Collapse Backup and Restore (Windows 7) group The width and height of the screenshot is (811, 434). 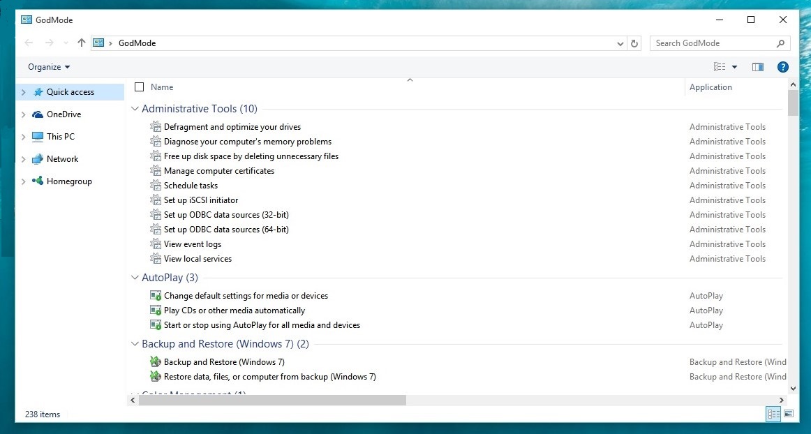pyautogui.click(x=135, y=344)
